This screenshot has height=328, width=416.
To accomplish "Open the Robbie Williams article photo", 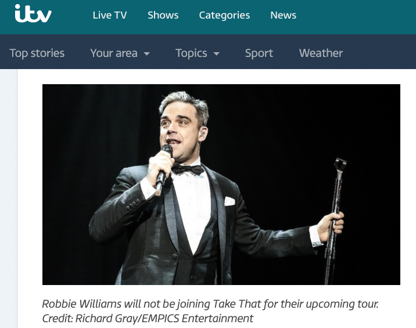I will point(221,185).
